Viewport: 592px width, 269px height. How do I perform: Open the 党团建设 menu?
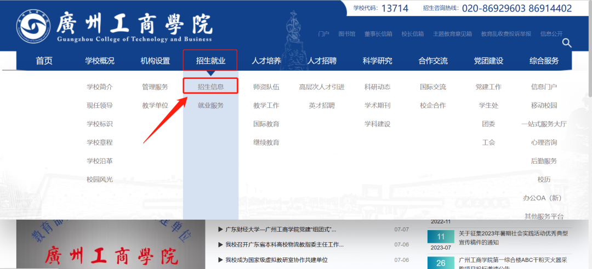(488, 61)
